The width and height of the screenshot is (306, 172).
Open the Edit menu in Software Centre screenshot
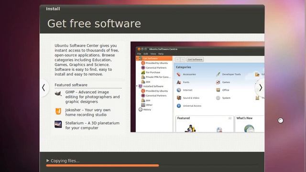click(146, 54)
